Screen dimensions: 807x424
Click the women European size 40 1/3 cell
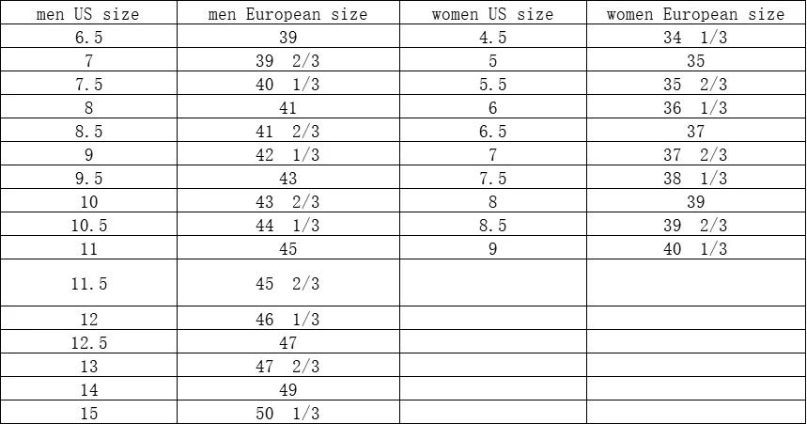[695, 249]
